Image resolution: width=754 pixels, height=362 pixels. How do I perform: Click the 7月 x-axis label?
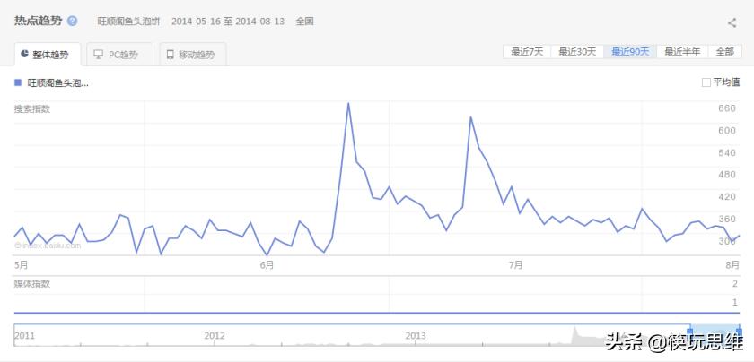515,264
